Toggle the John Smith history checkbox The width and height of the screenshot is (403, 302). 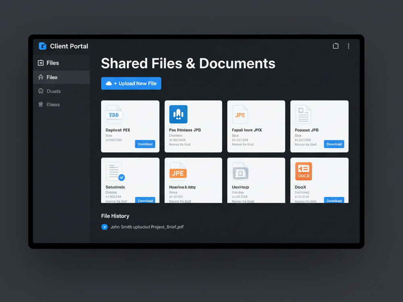104,227
